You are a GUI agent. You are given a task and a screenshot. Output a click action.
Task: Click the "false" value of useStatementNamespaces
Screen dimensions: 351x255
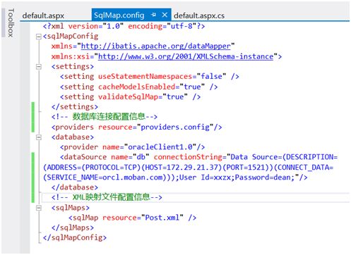(x=211, y=76)
